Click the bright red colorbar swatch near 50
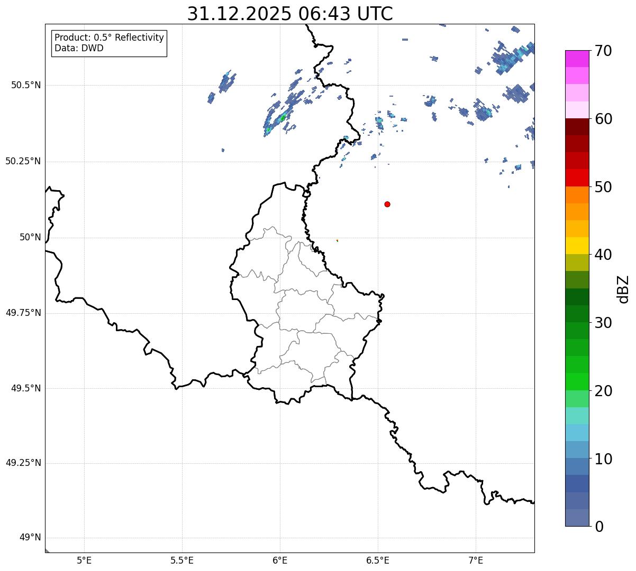The width and height of the screenshot is (636, 571). click(x=577, y=177)
